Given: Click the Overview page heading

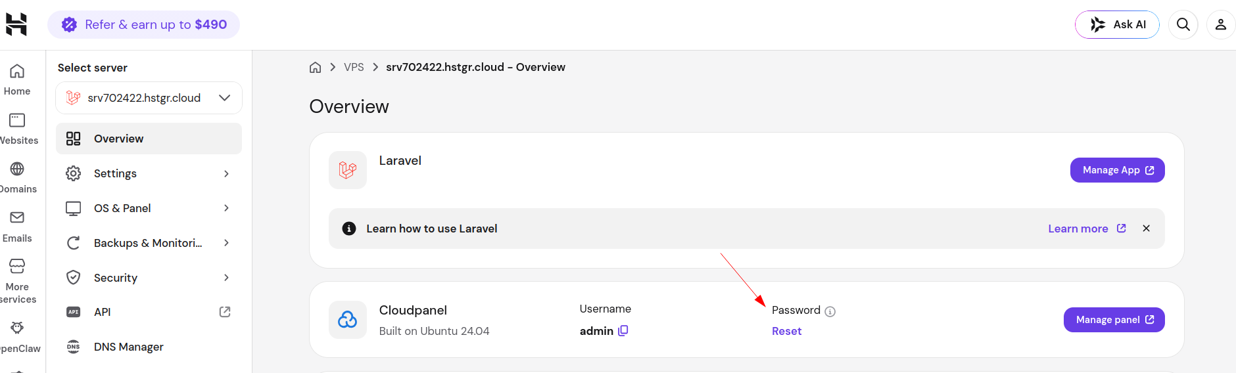Looking at the screenshot, I should 349,106.
